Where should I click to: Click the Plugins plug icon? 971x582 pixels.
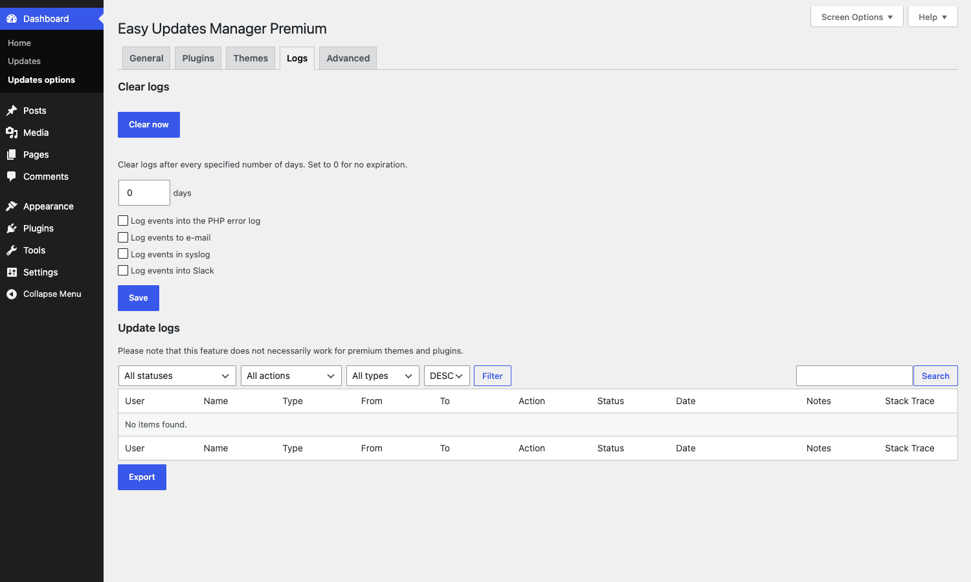(x=12, y=228)
